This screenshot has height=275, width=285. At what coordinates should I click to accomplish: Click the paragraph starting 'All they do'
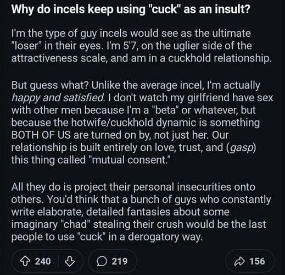click(141, 212)
